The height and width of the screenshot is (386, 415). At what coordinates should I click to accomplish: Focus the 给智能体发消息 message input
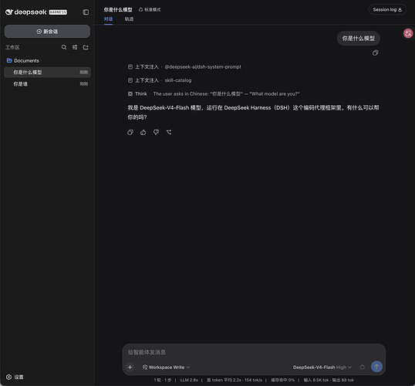coord(254,352)
